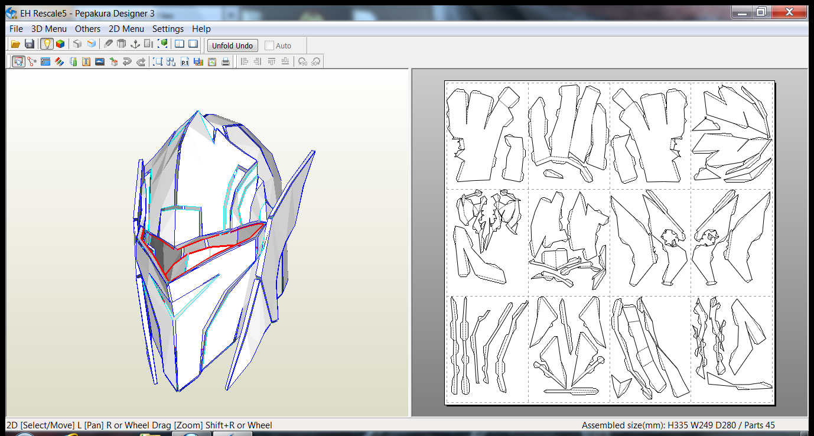Save the project with the floppy disk icon
Image resolution: width=814 pixels, height=436 pixels.
point(30,44)
